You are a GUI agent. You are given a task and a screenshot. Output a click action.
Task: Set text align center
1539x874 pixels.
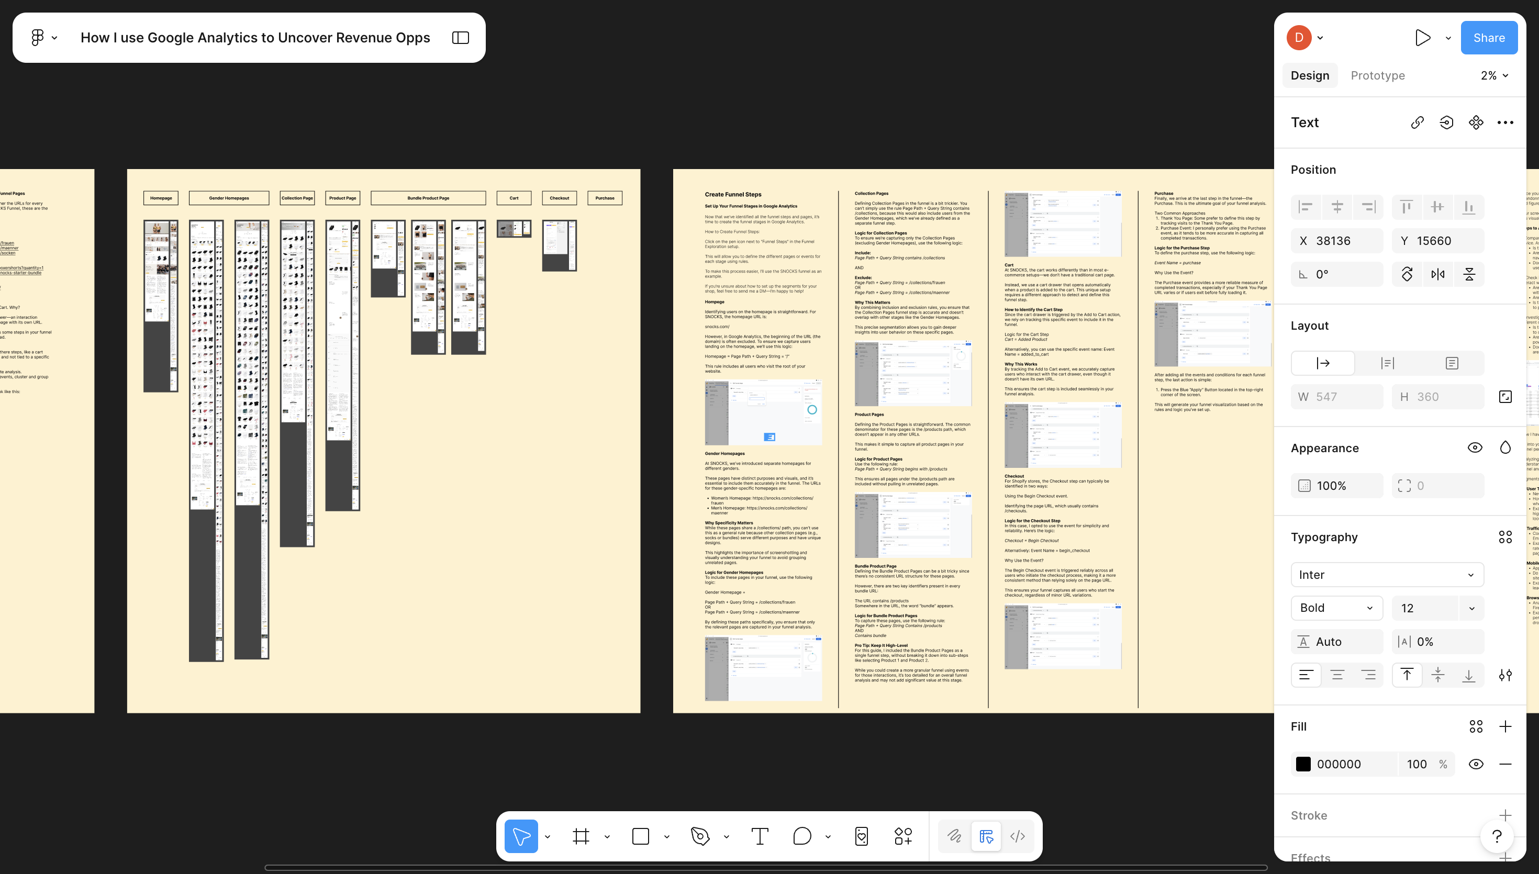pos(1337,675)
